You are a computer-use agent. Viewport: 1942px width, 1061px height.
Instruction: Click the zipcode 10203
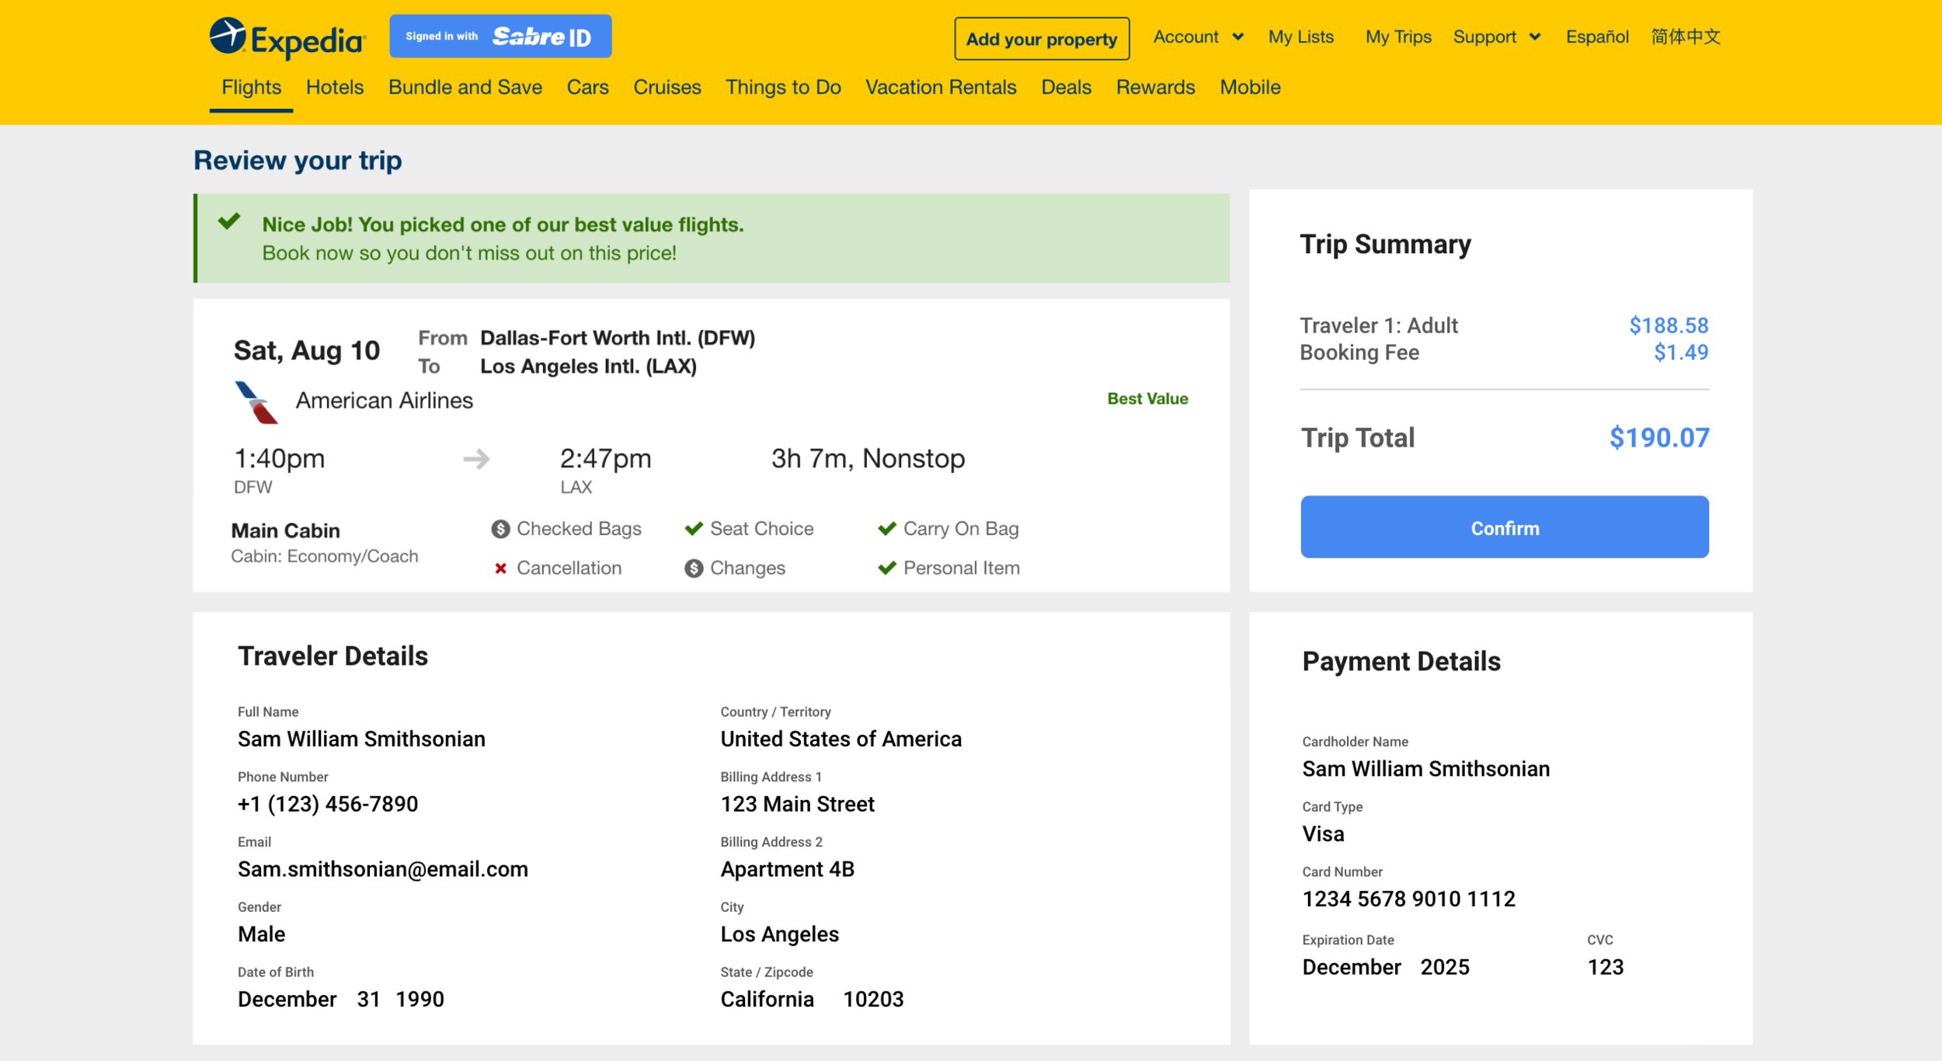(x=874, y=999)
